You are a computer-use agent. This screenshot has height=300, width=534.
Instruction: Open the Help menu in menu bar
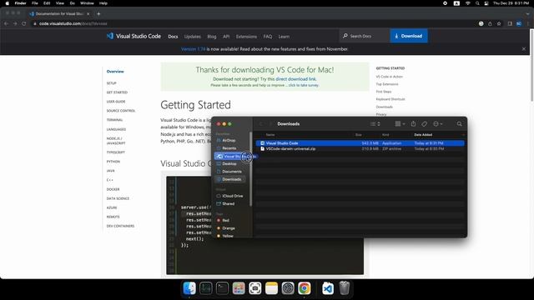[103, 3]
